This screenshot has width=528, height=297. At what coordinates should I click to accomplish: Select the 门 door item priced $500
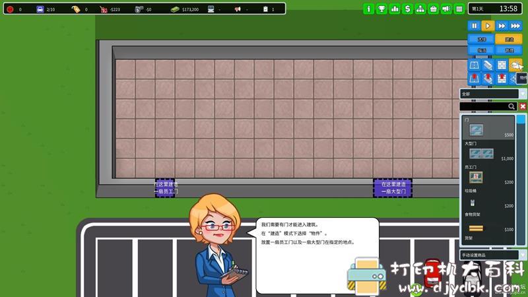click(488, 127)
